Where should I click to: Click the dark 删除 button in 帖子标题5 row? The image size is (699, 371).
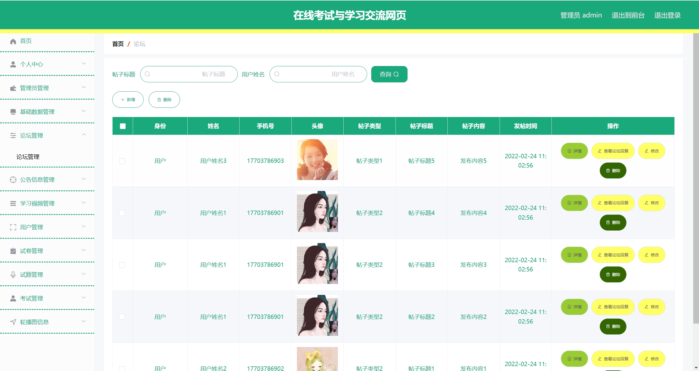tap(613, 170)
